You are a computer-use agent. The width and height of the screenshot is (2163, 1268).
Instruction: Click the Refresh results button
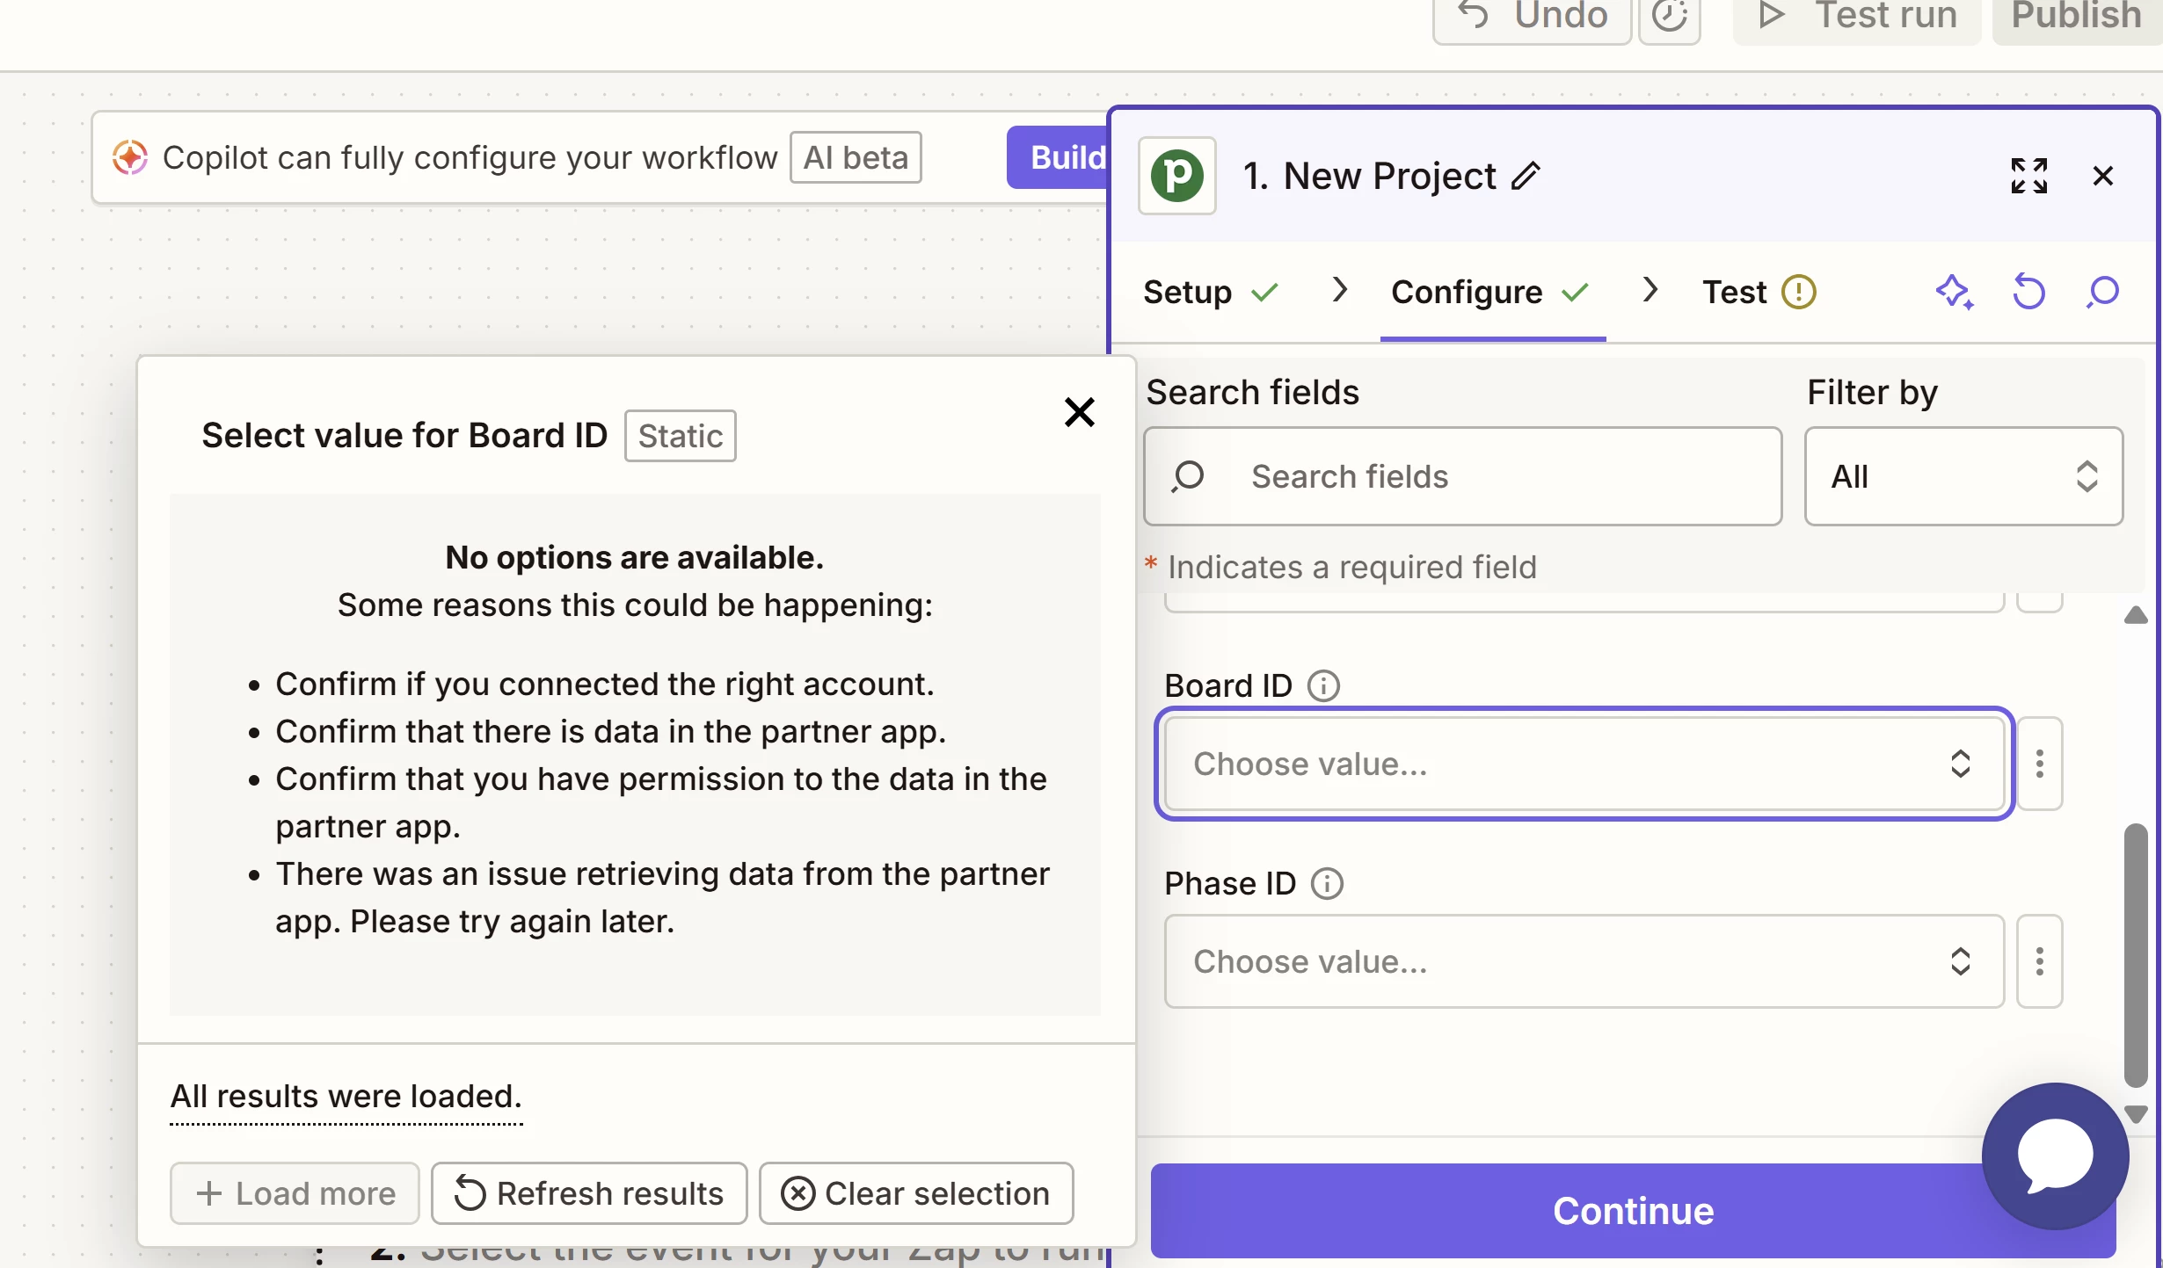[588, 1193]
